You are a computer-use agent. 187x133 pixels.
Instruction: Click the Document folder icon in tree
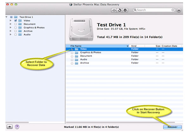(x=20, y=24)
